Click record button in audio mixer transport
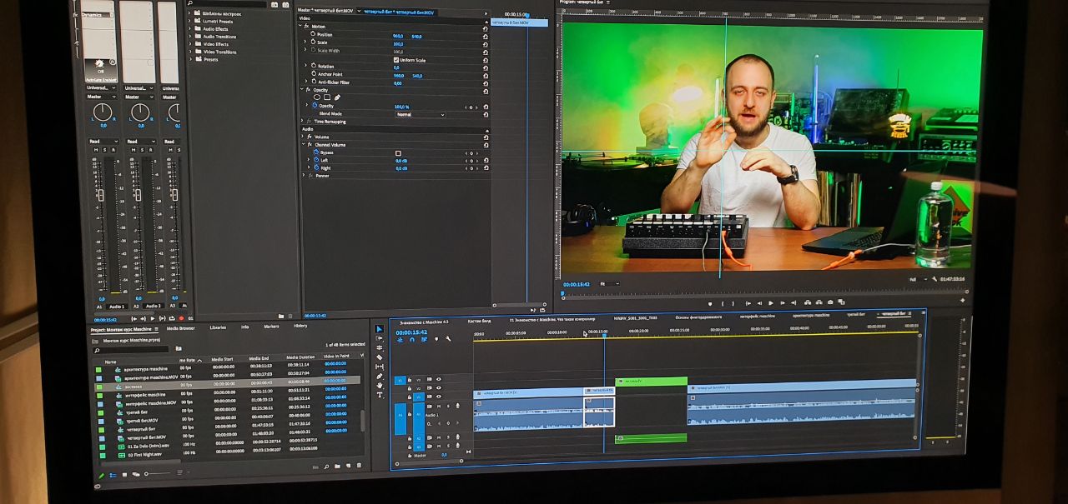 [x=181, y=318]
